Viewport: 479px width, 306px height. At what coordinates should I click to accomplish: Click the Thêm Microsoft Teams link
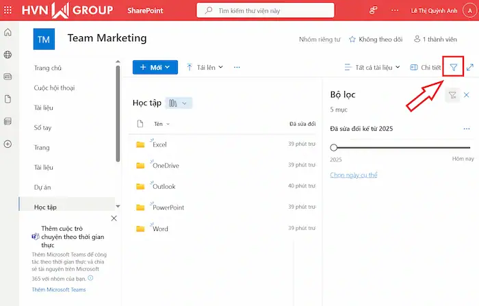tap(59, 290)
